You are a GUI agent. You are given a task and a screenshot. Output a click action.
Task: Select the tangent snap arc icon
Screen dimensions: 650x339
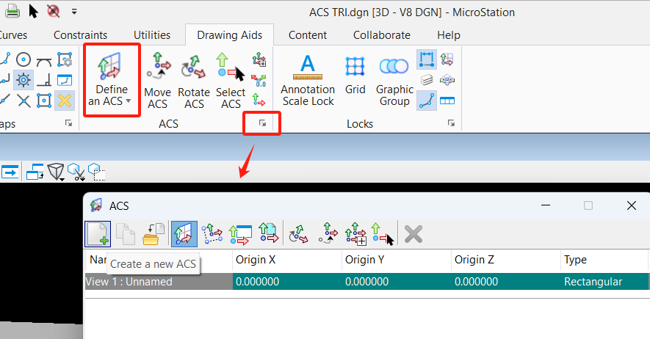point(44,61)
